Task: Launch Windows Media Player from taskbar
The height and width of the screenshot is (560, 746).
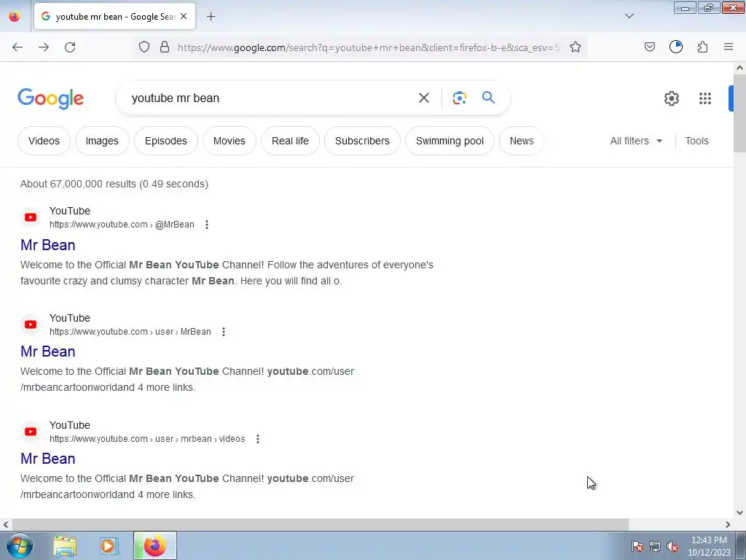Action: [109, 546]
